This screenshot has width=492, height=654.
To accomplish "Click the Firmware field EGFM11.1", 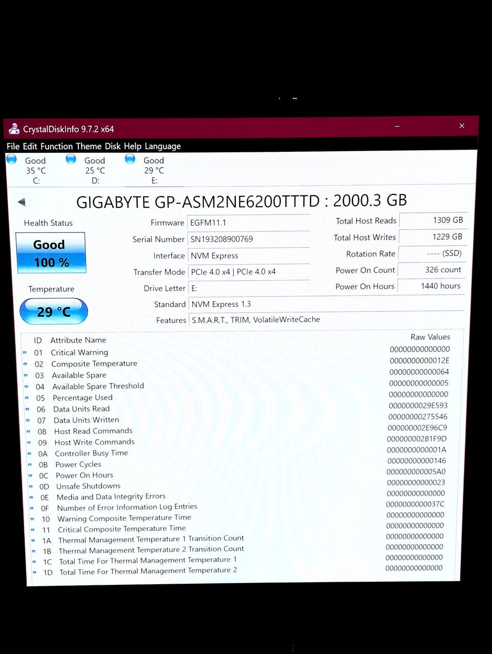I will [x=249, y=223].
